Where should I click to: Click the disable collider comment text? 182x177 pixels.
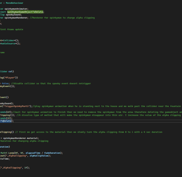click(51, 83)
